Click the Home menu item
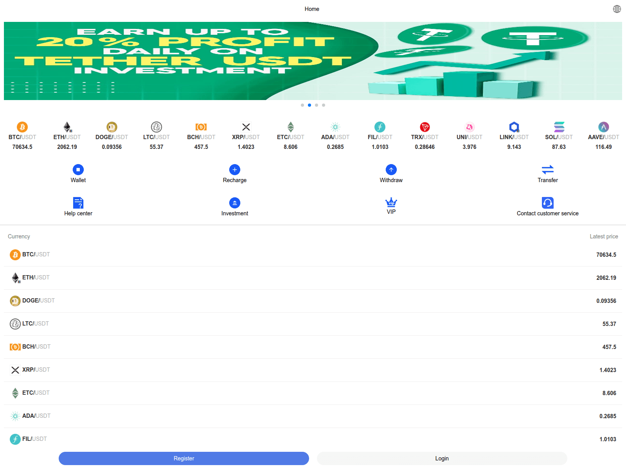This screenshot has width=626, height=469. (311, 9)
